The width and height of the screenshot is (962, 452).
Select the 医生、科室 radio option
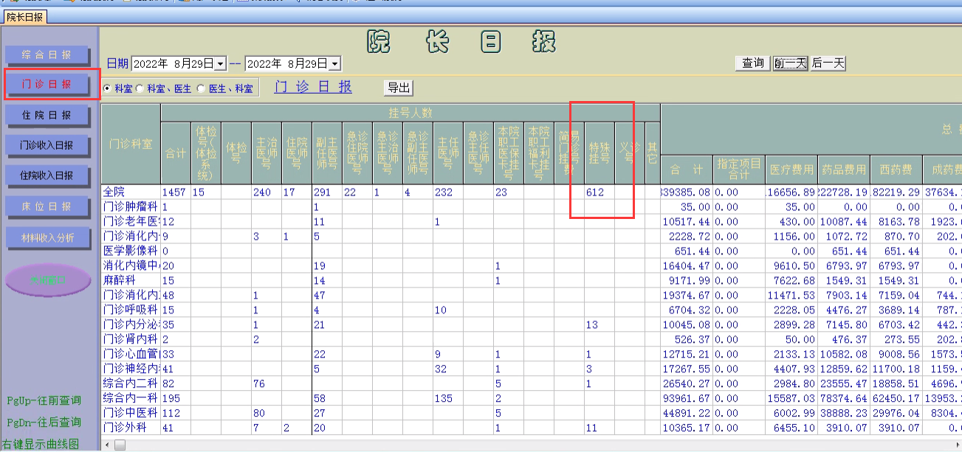(225, 88)
